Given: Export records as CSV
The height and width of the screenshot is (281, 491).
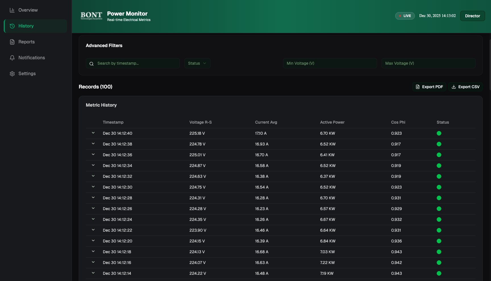Looking at the screenshot, I should pyautogui.click(x=465, y=87).
